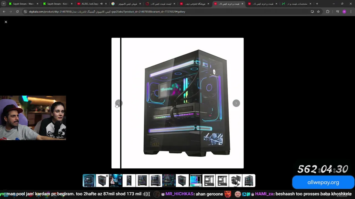This screenshot has width=355, height=199.
Task: Close the 'لیست قیمت کیس' tab
Action: [x=174, y=4]
